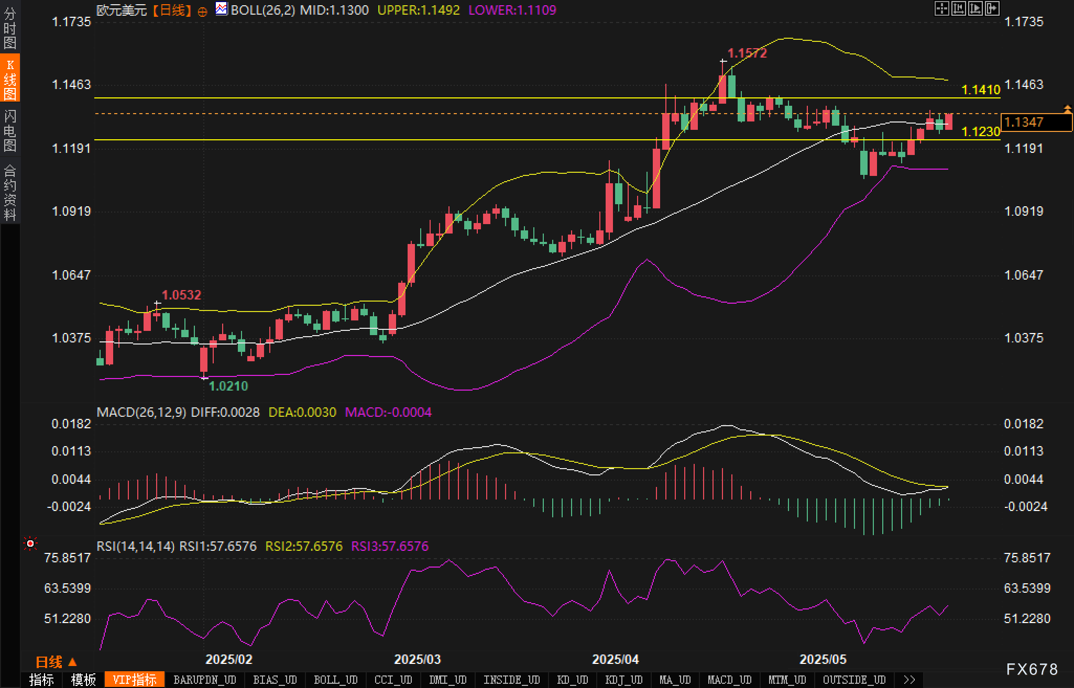Select the VIP指标 tab

coord(135,680)
